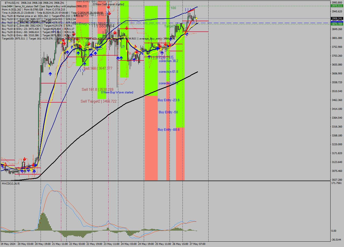The image size is (344, 247).
Task: Click the Buy Entry -88.6 label
Action: coord(169,130)
